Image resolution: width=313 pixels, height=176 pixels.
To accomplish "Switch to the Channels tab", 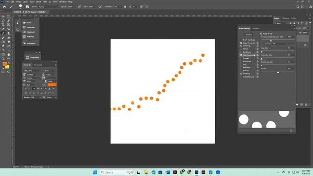I will [x=285, y=18].
